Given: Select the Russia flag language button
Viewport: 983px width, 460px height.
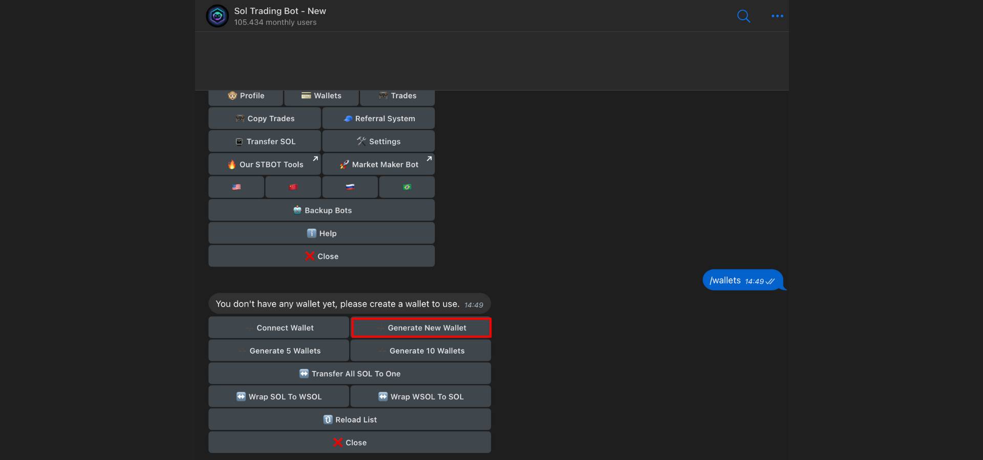Looking at the screenshot, I should coord(350,187).
